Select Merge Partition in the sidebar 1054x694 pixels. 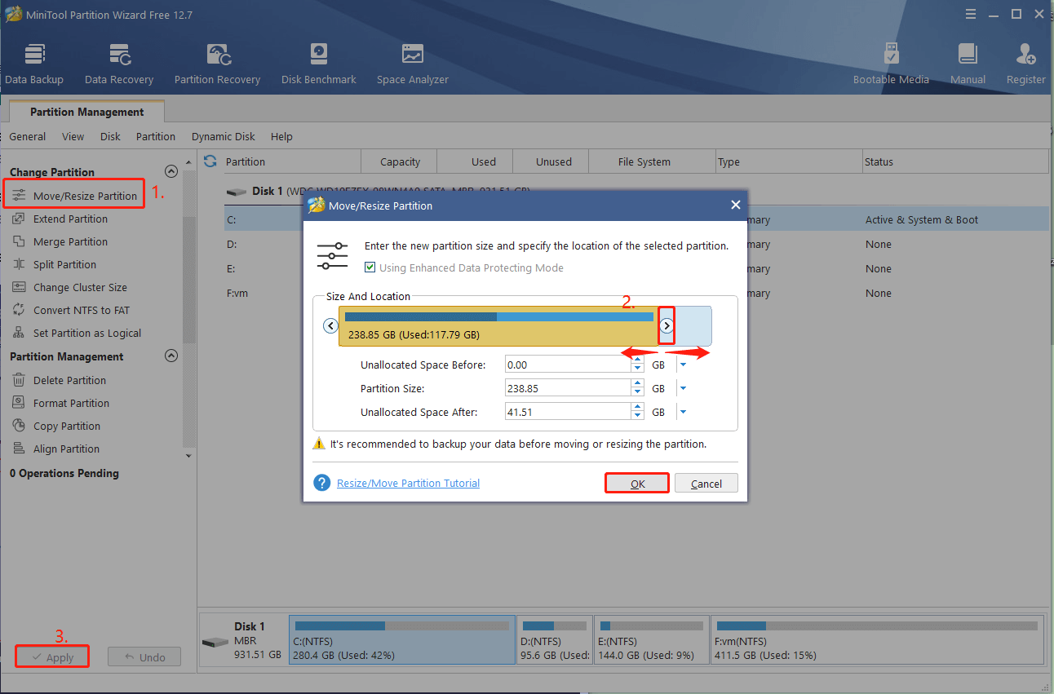point(70,241)
